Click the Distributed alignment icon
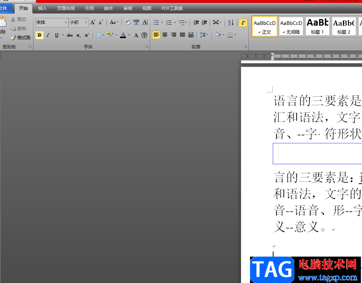Viewport: 362px width, 283px height. coord(191,35)
